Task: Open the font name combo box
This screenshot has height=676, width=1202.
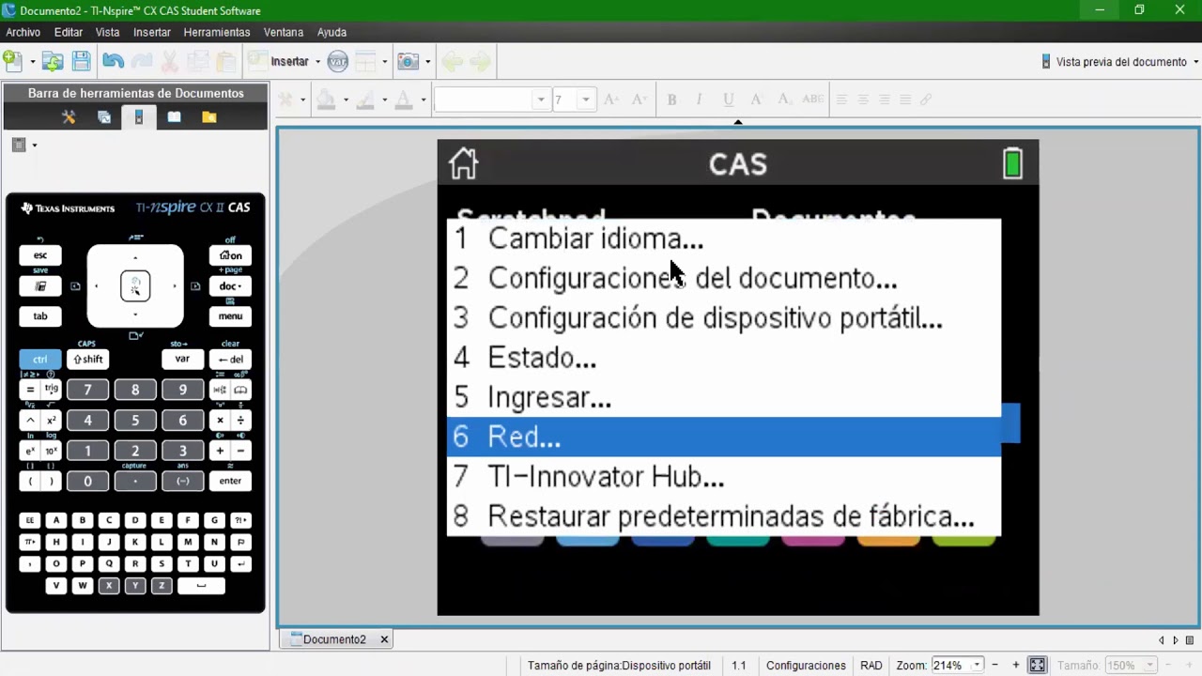Action: (491, 100)
